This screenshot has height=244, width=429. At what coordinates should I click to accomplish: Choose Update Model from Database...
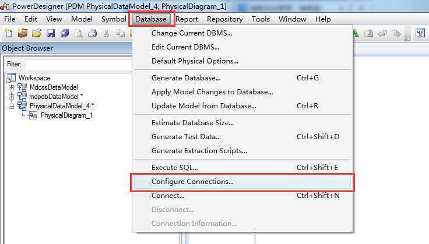pos(242,106)
